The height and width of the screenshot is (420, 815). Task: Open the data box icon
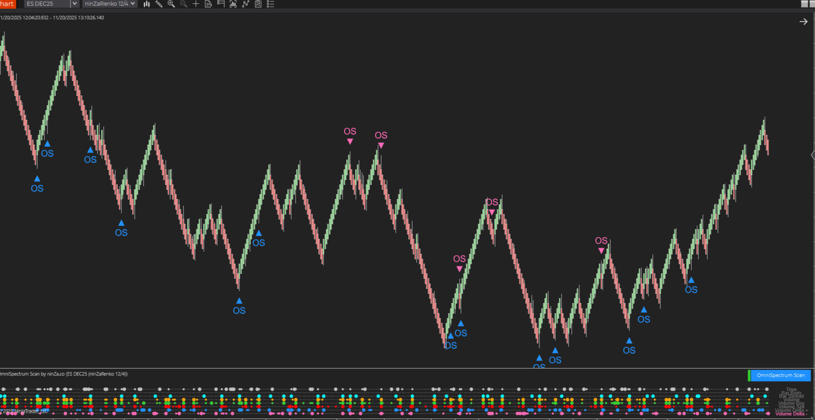tap(208, 4)
